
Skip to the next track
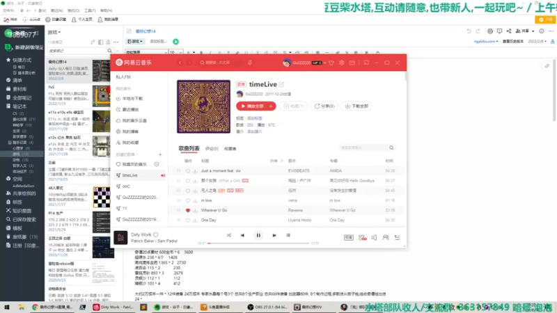274,235
